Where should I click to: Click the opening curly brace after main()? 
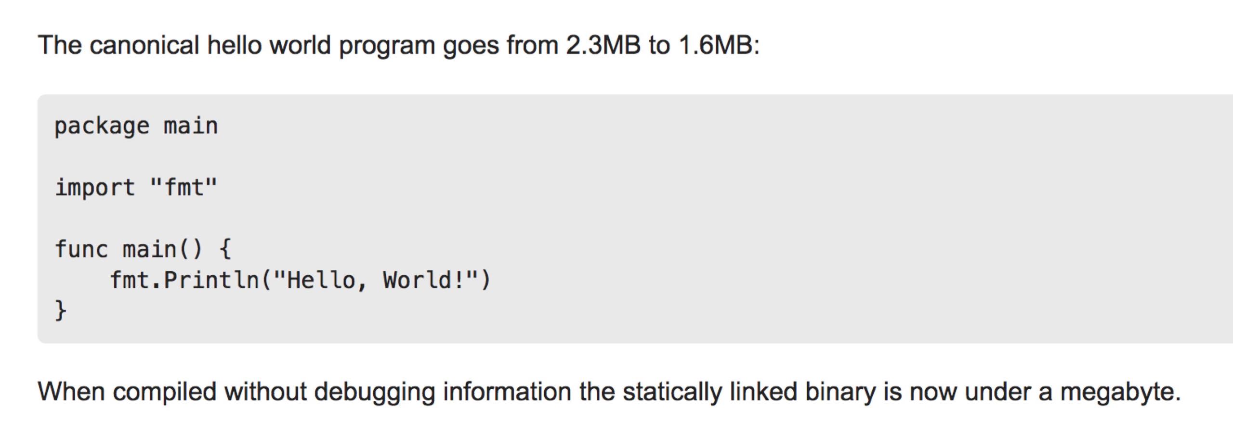pos(225,249)
